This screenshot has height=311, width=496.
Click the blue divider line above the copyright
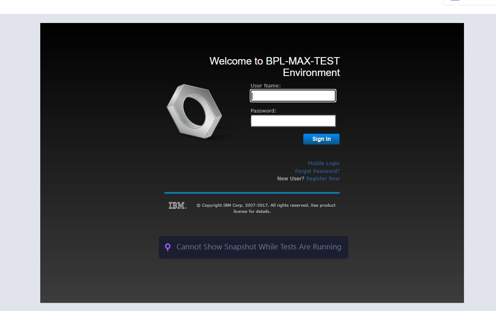[252, 192]
